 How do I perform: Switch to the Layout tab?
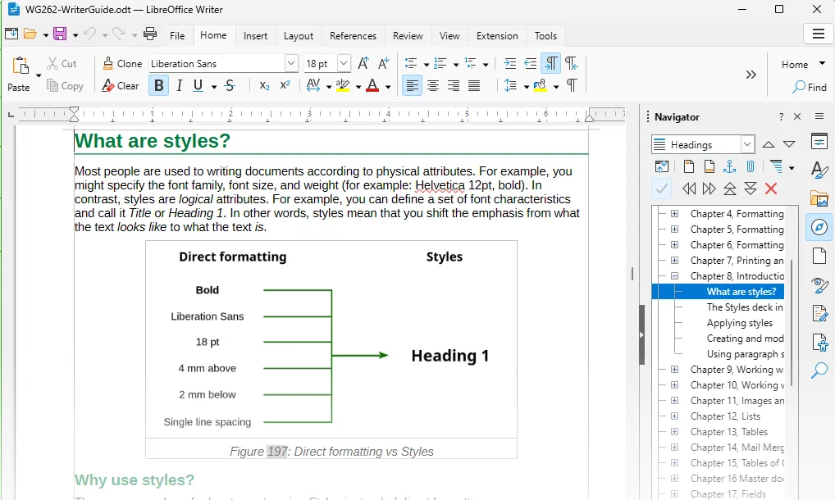299,35
